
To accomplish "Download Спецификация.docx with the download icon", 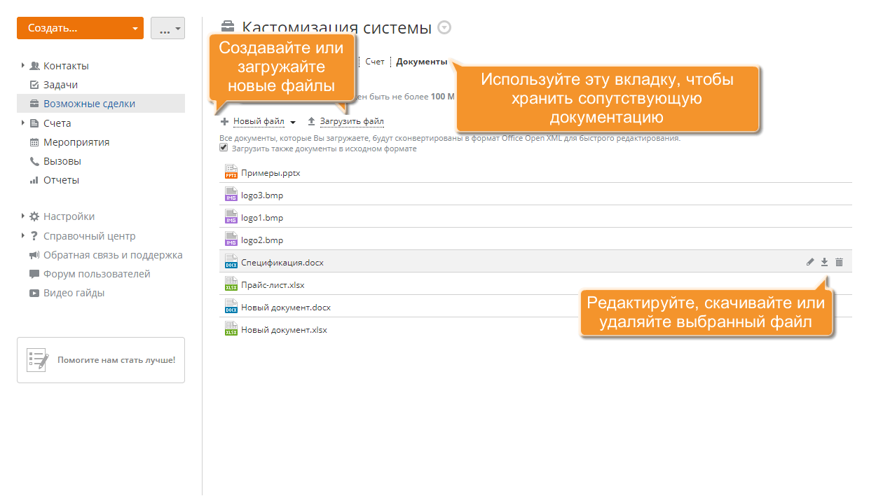I will (825, 262).
